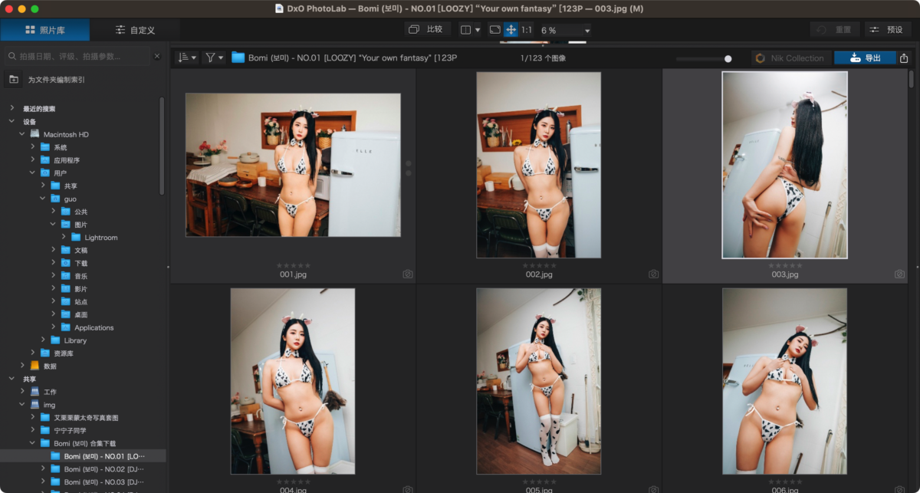Viewport: 920px width, 493px height.
Task: Expand the 资源库 folder
Action: click(x=33, y=353)
